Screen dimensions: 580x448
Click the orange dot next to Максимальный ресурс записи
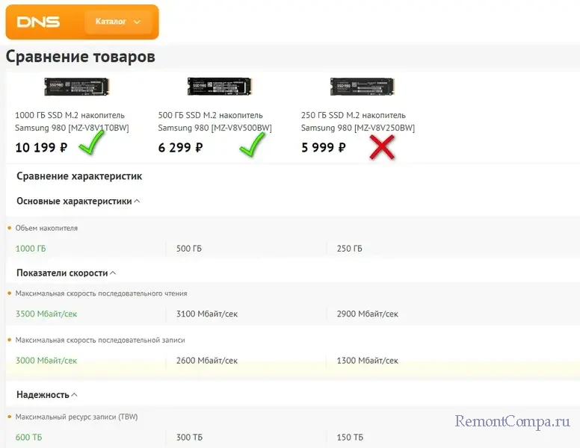10,417
